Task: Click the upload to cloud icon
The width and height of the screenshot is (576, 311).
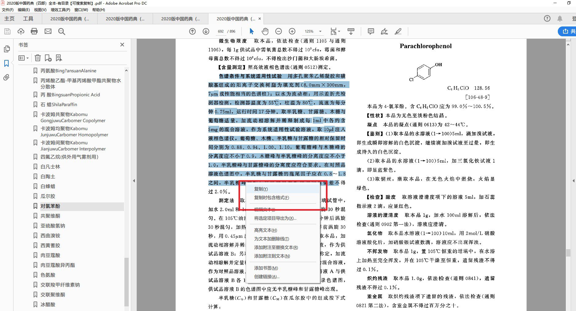Action: (21, 31)
